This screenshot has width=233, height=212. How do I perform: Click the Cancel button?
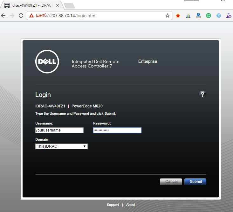point(171,182)
